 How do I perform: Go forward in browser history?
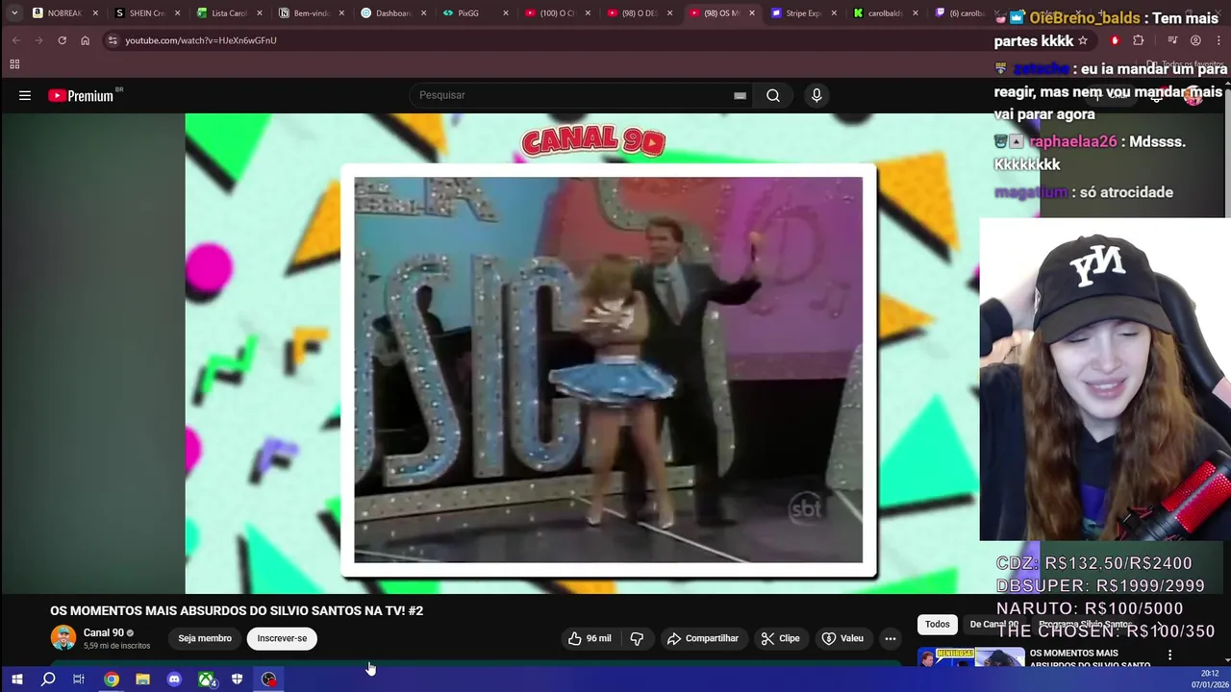point(38,40)
